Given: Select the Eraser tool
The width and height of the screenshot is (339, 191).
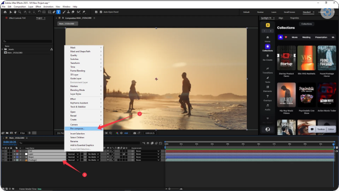Looking at the screenshot, I should [73, 12].
